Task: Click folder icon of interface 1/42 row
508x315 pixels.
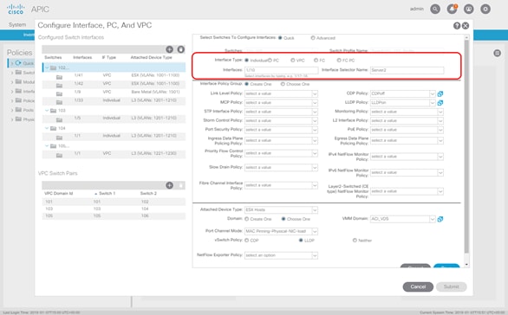Action: [59, 86]
